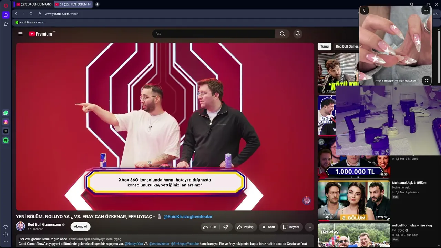
Task: Open the wtcN Stream bookmark
Action: pyautogui.click(x=31, y=22)
